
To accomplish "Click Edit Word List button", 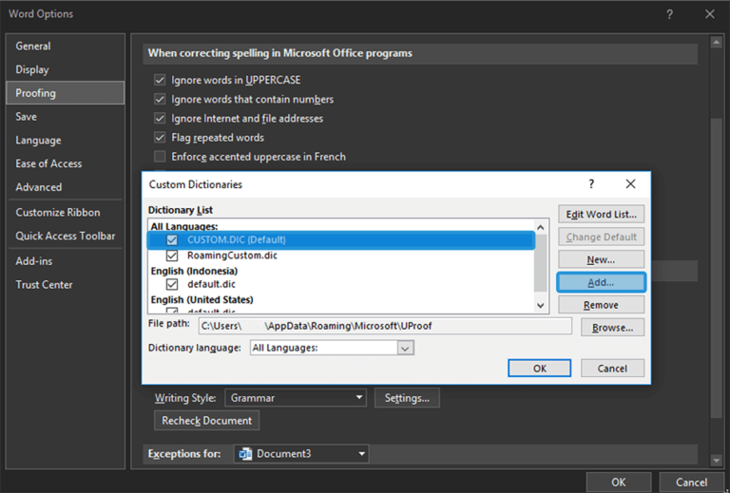I will tap(601, 214).
